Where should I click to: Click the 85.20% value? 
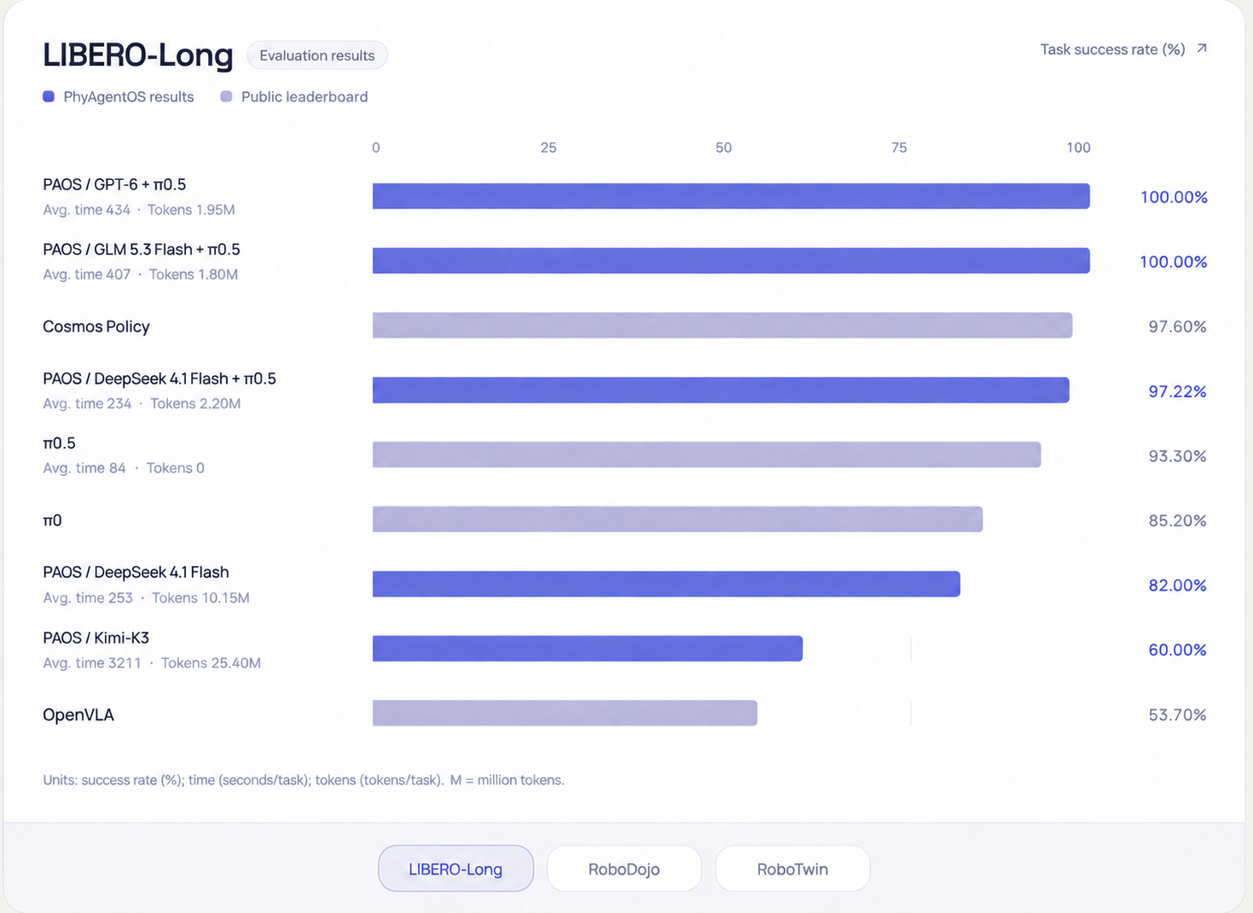pos(1177,520)
